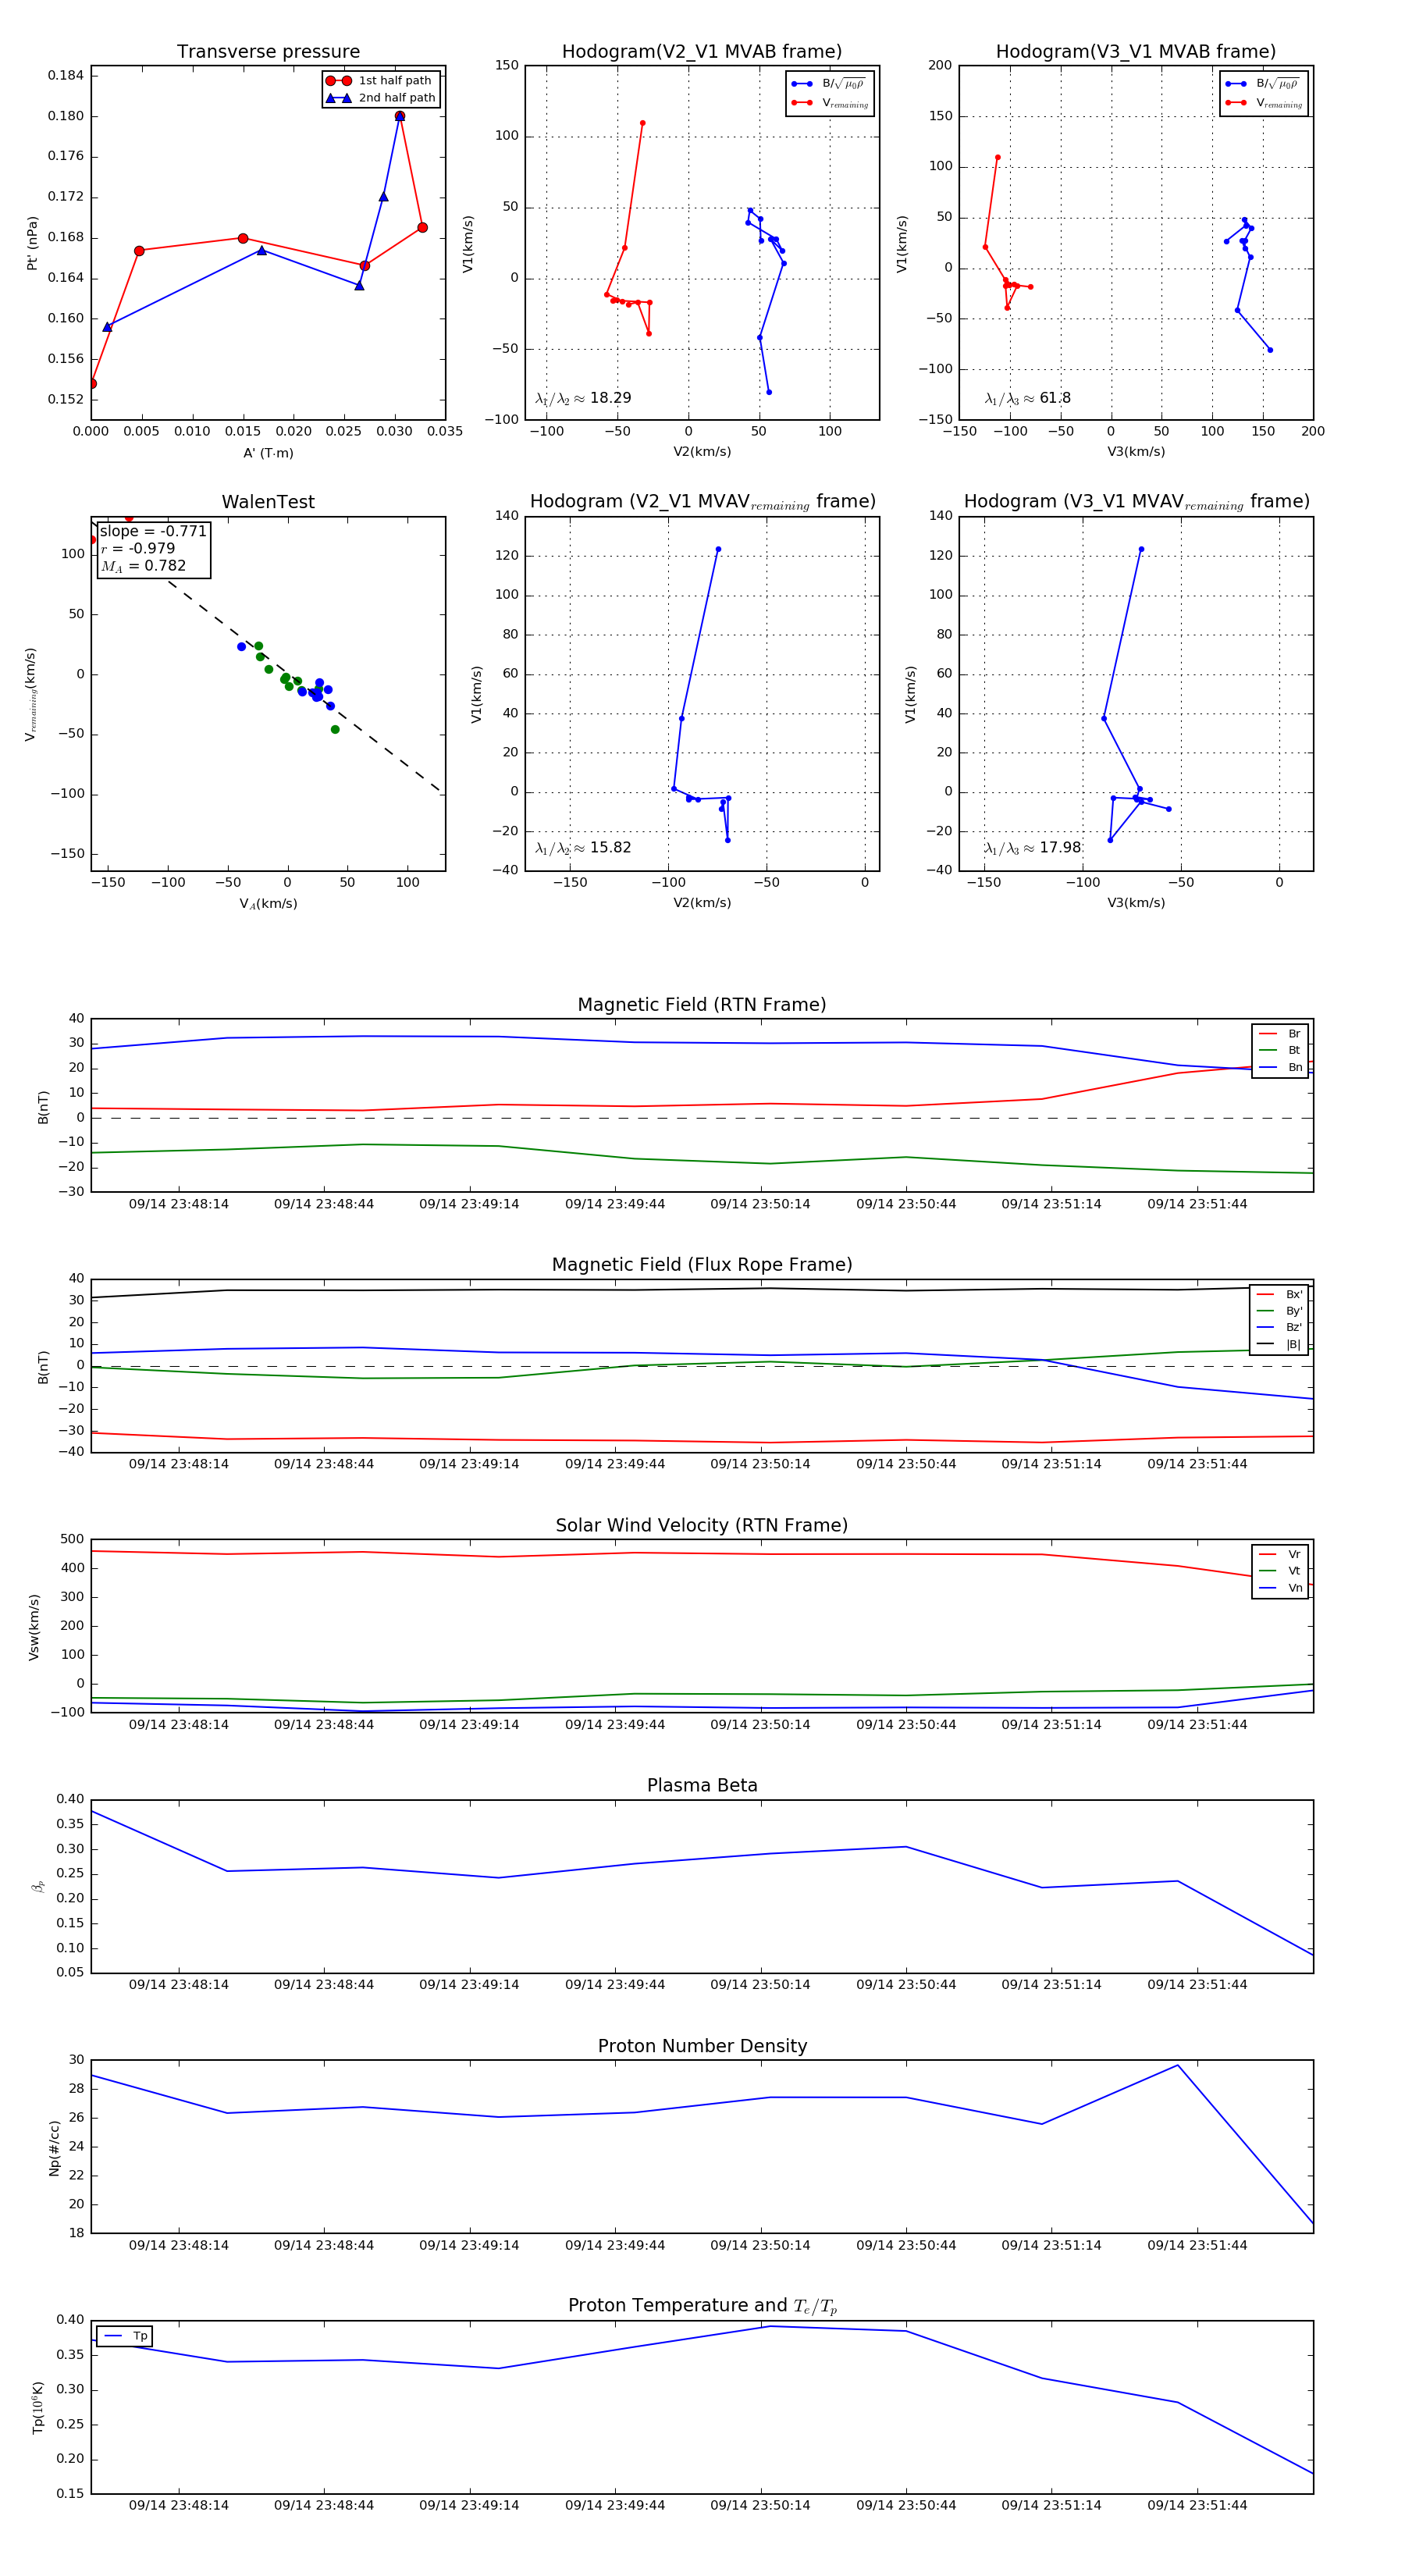Click the λ1/λ3 ≈ 61.8 annotation
The width and height of the screenshot is (1405, 2576).
pos(1027,398)
